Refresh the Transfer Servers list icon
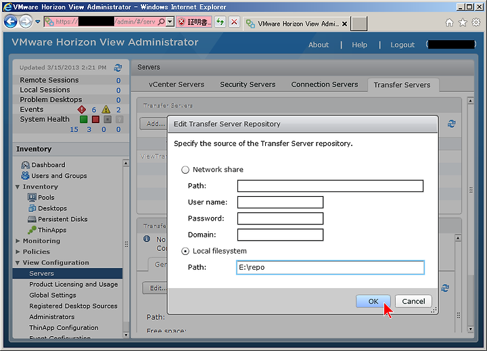Viewport: 487px width, 351px height. [x=451, y=124]
